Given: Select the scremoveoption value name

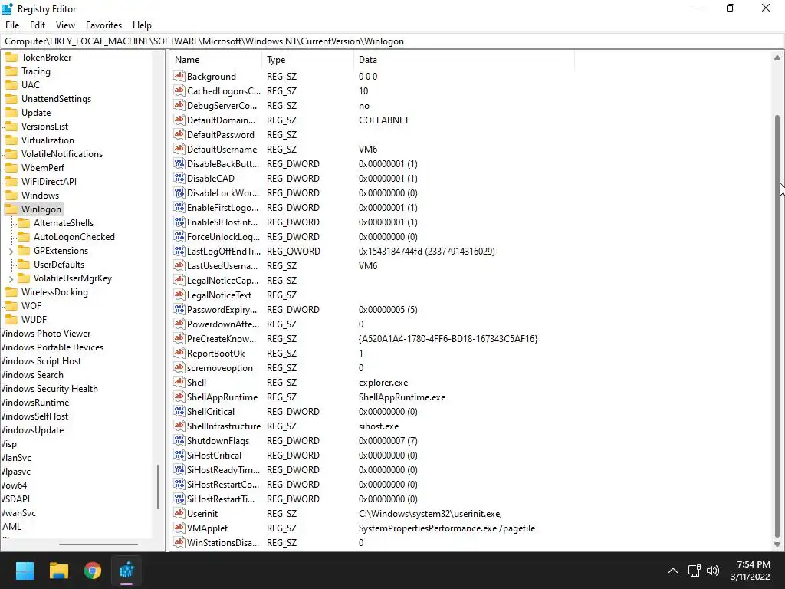Looking at the screenshot, I should pyautogui.click(x=220, y=367).
